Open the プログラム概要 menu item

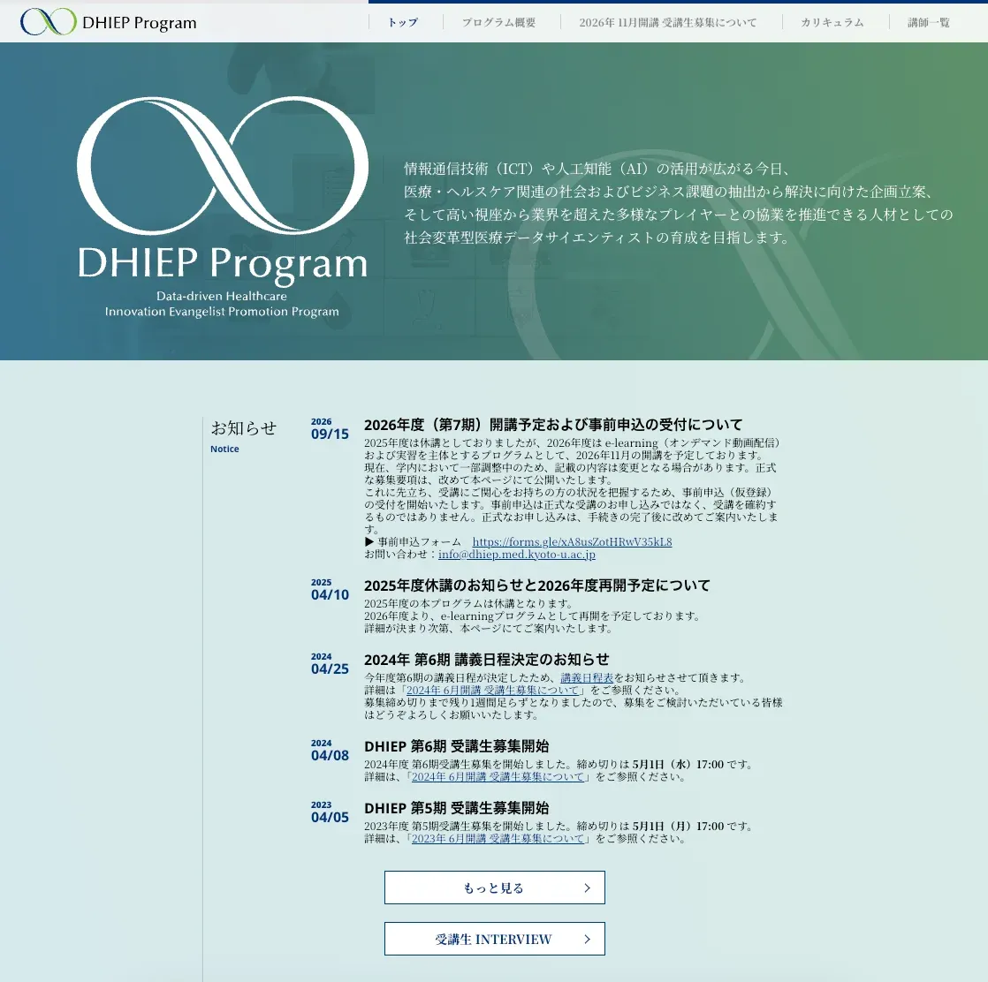(498, 23)
